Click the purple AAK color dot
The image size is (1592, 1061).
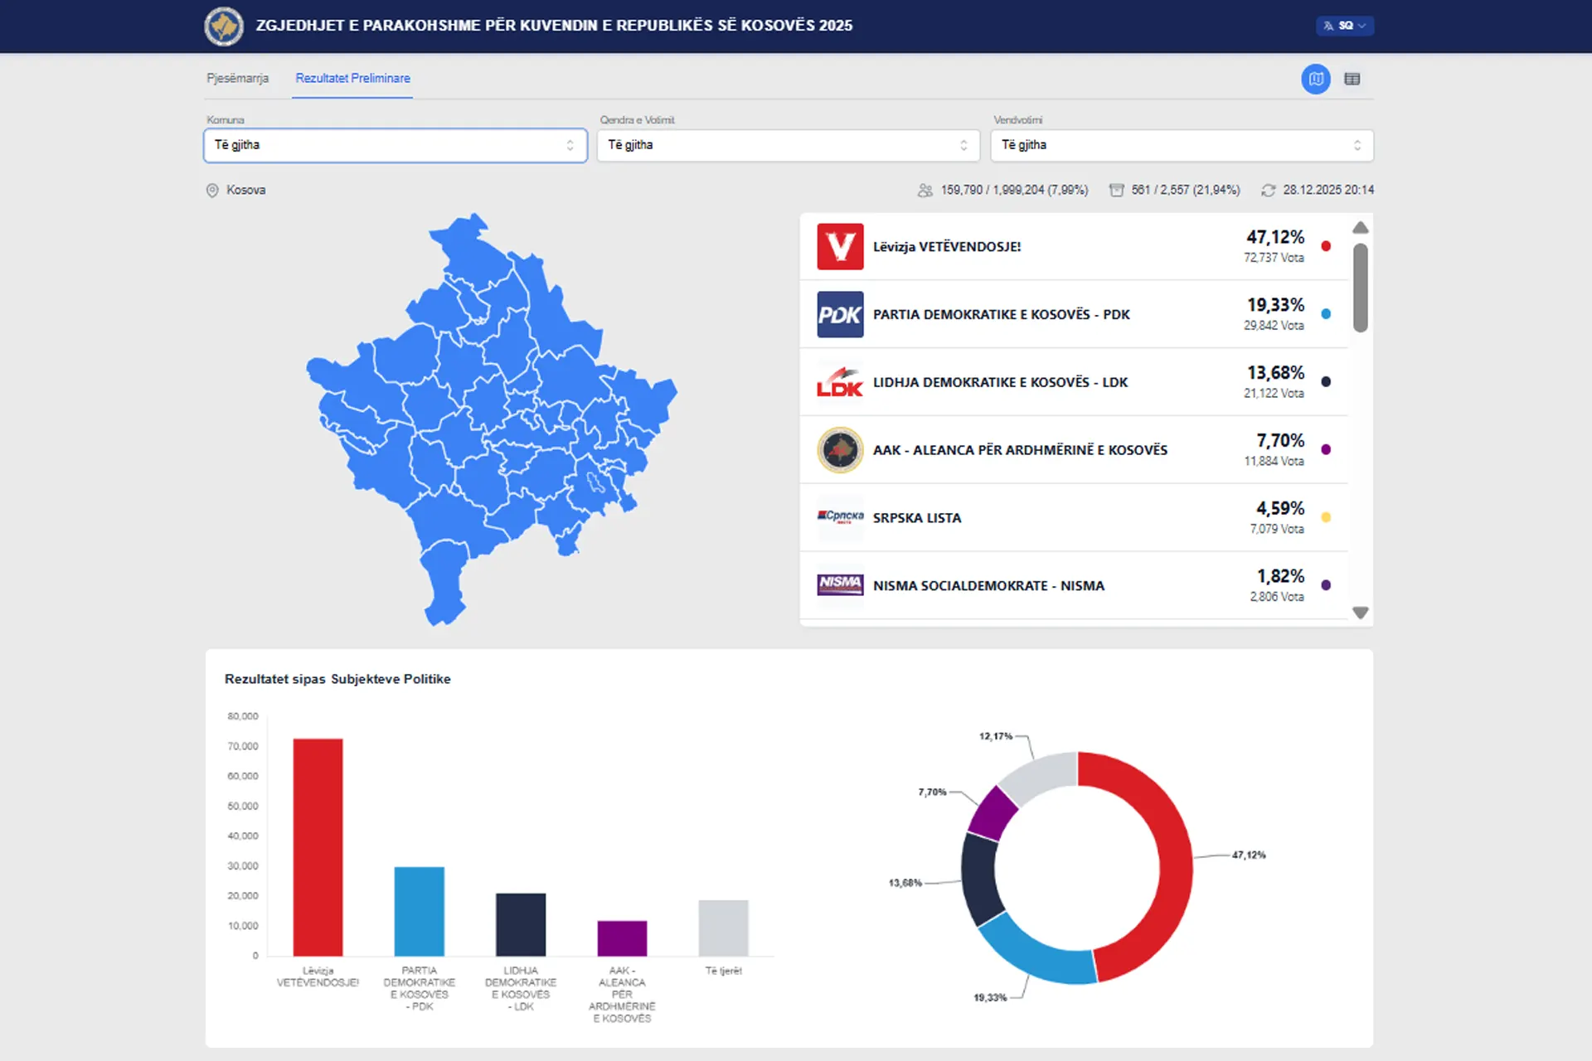coord(1326,449)
